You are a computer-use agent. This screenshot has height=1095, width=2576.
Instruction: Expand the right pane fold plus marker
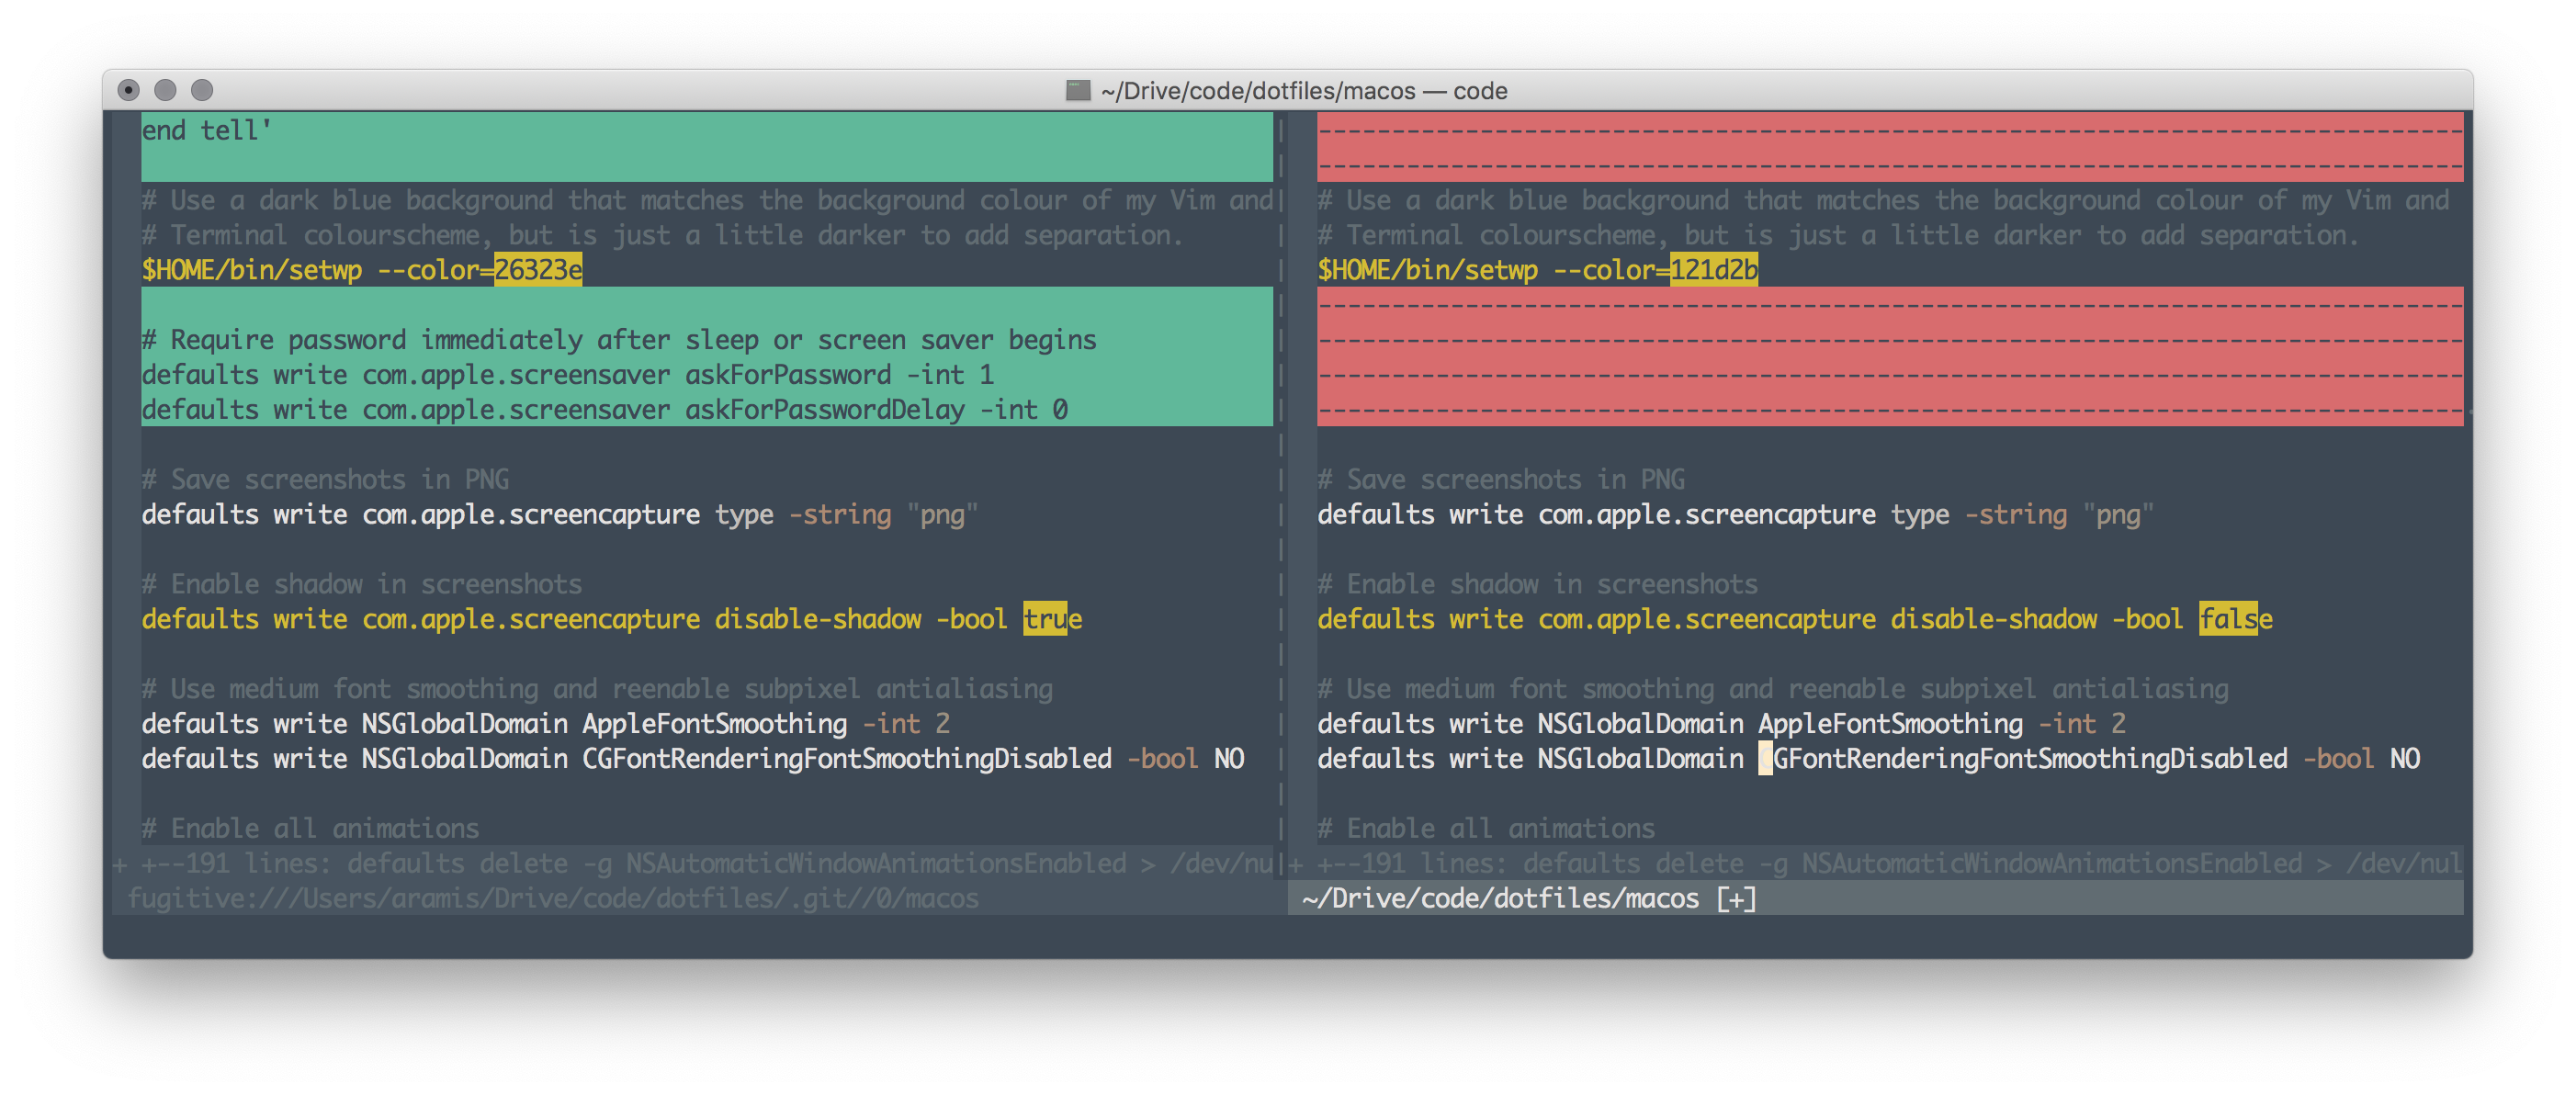1296,864
